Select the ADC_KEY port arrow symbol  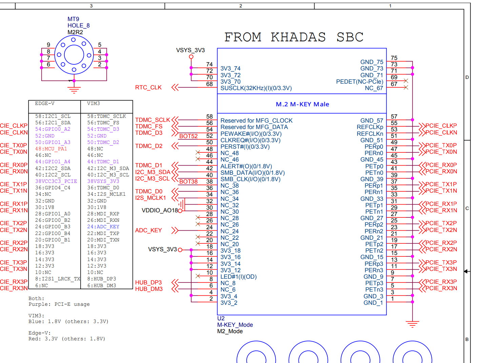pos(175,231)
